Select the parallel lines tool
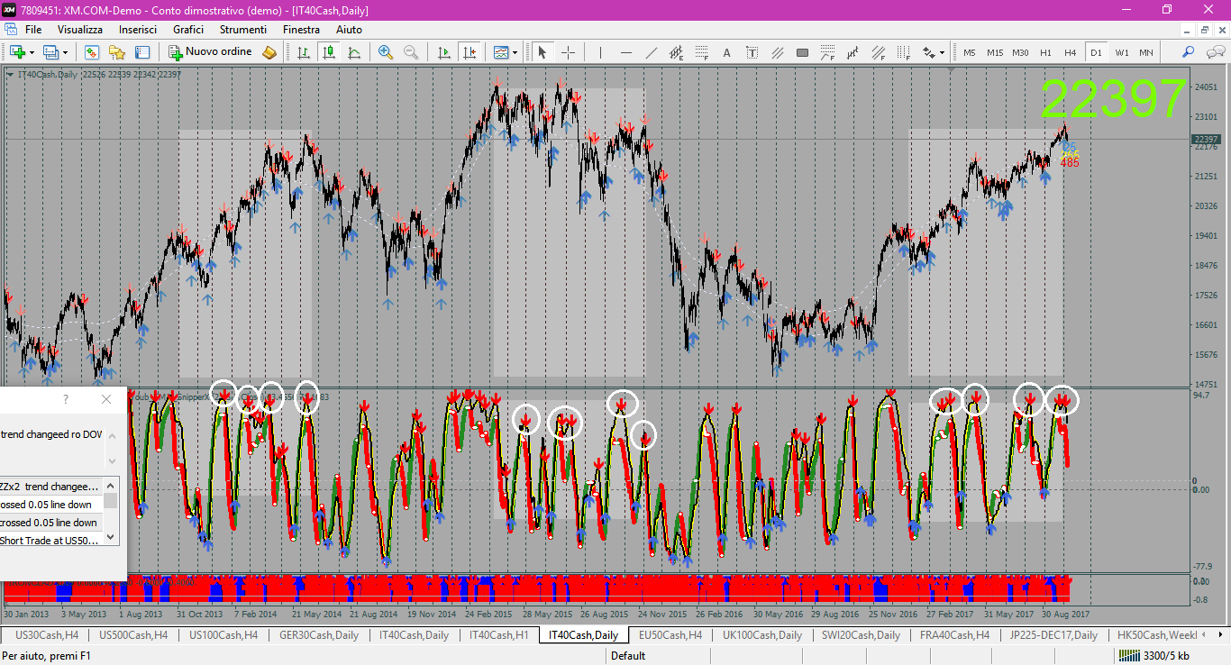Screen dimensions: 1231x665 coord(777,52)
